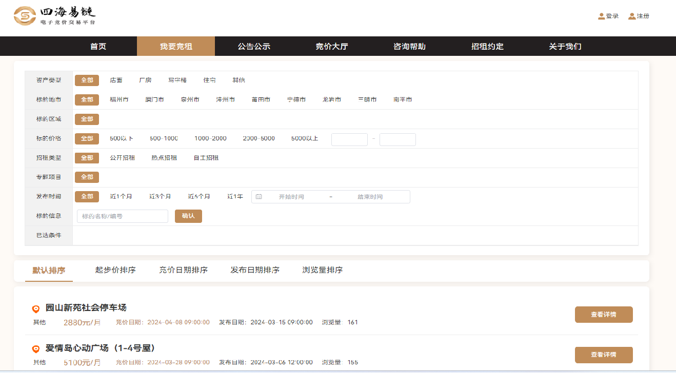This screenshot has height=373, width=676.
Task: Click the location pin beside 爱情岛心动广场
Action: [x=36, y=349]
